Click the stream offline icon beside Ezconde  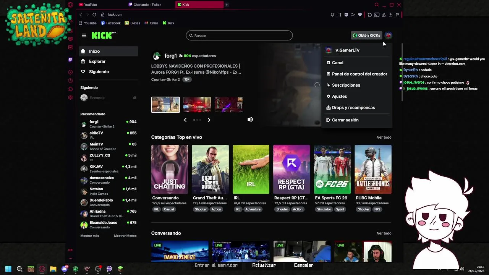coord(134,98)
